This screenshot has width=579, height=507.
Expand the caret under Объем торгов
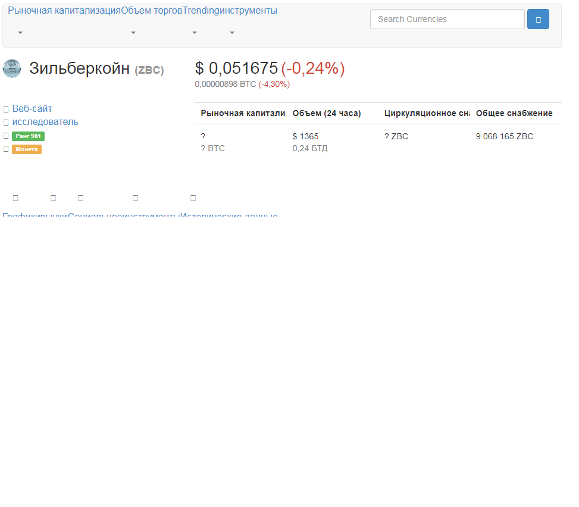tap(133, 33)
